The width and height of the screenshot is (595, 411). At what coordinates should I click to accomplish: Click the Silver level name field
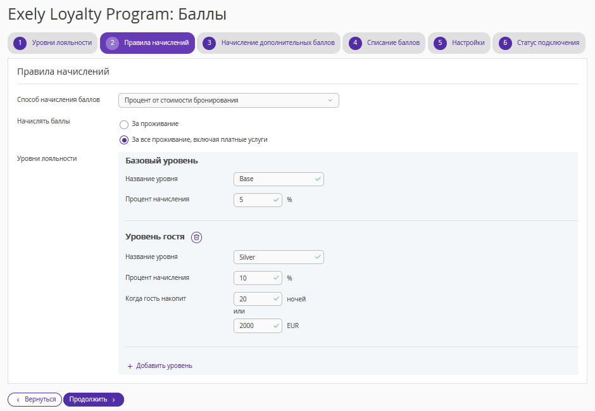coord(279,257)
